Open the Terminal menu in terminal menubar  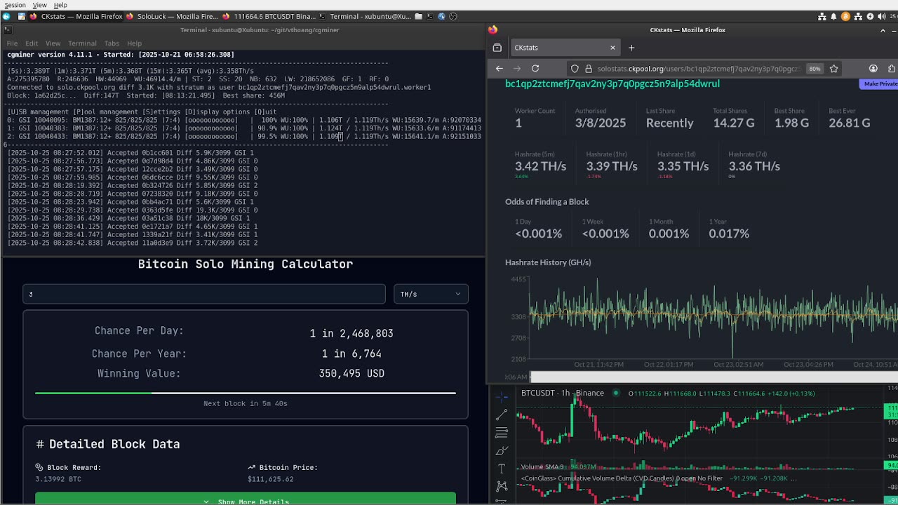(82, 43)
